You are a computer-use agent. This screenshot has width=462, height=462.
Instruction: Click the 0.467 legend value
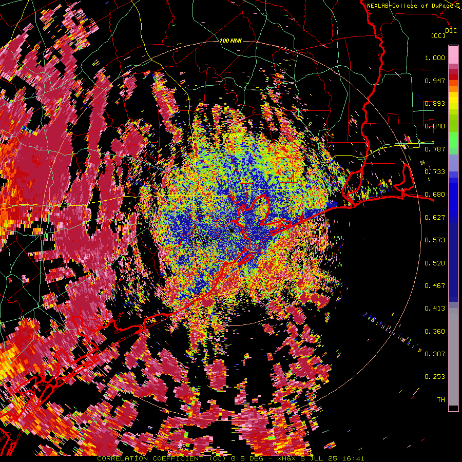click(435, 286)
